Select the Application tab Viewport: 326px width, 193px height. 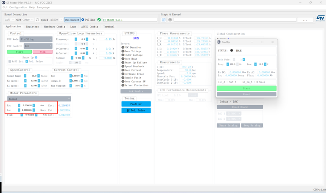pyautogui.click(x=13, y=27)
